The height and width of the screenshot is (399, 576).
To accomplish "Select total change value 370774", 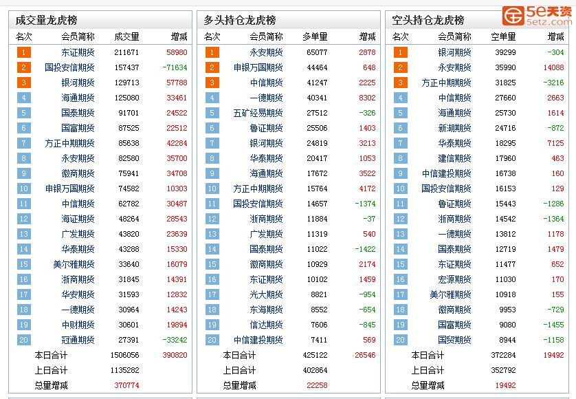I will (126, 385).
